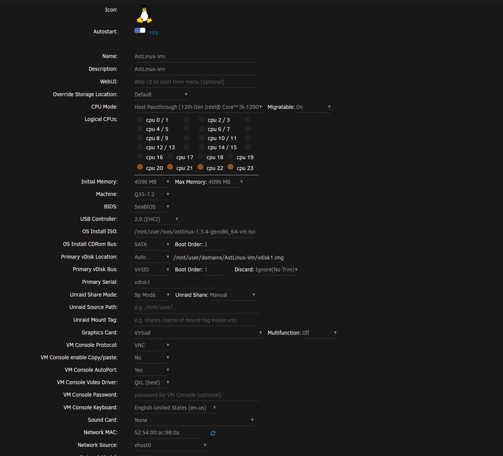Open the Initial Memory dropdown
503x456 pixels.
pyautogui.click(x=152, y=182)
